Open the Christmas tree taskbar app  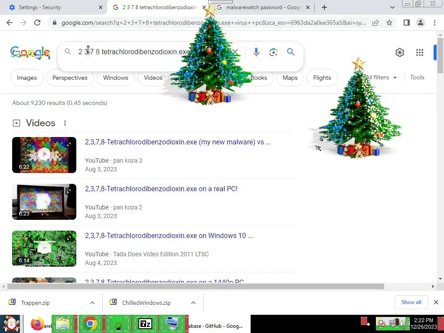(x=118, y=323)
